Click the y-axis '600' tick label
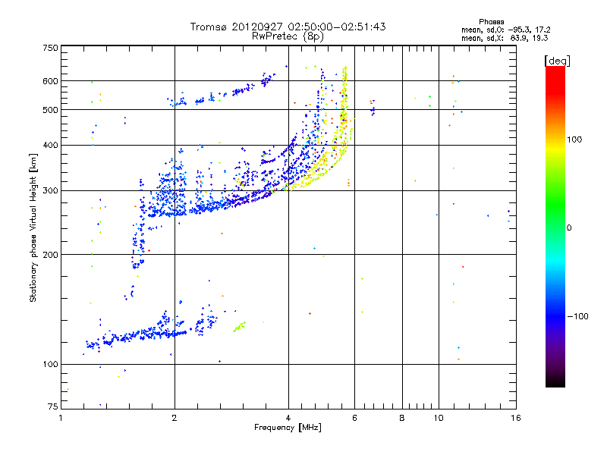607x455 pixels. coord(50,81)
